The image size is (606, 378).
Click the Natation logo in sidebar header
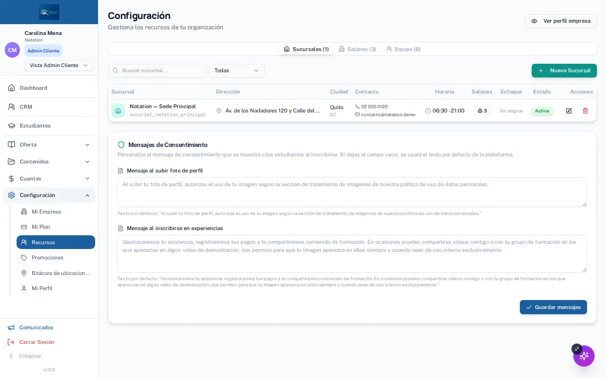[49, 12]
